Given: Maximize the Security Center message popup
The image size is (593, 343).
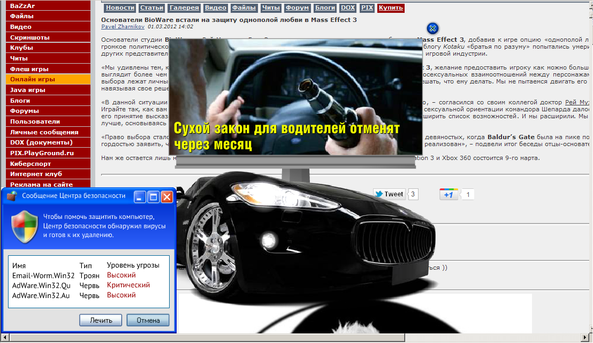Looking at the screenshot, I should point(153,196).
